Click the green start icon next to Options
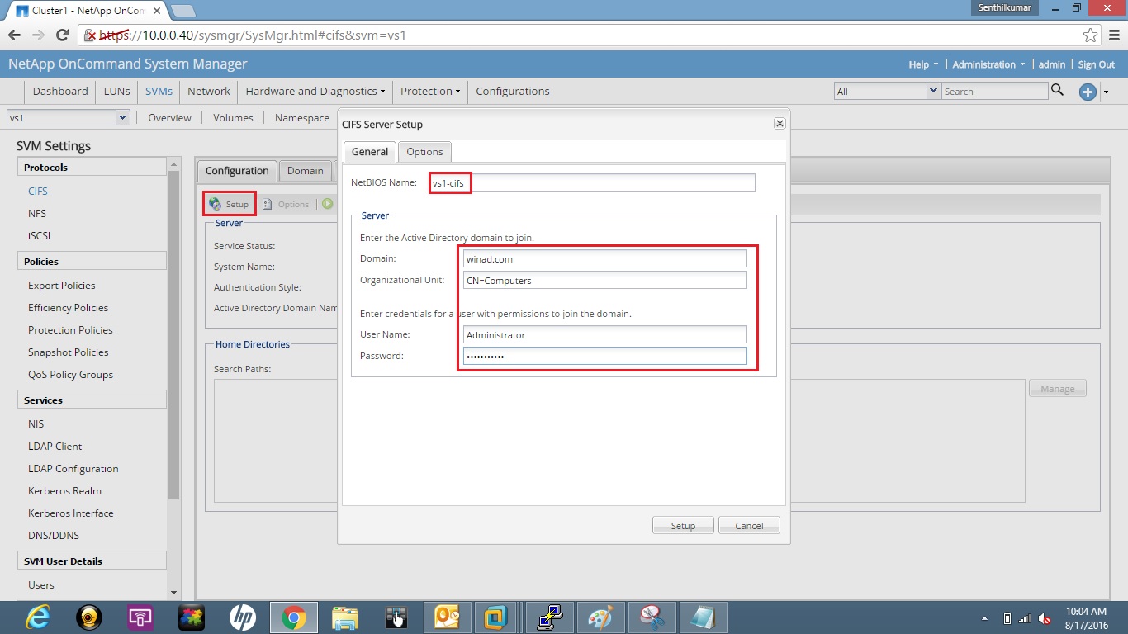Viewport: 1128px width, 634px height. coord(325,203)
